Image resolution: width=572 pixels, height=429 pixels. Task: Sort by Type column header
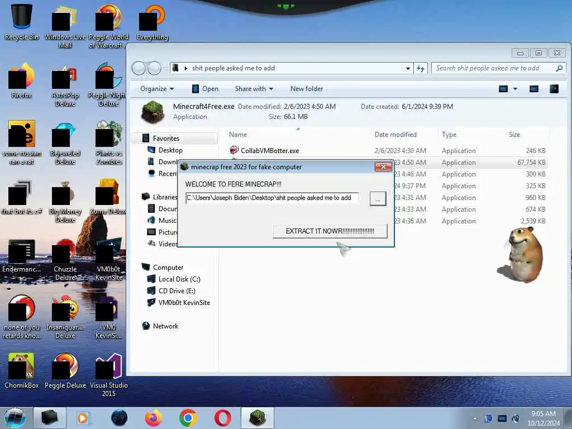pos(471,135)
